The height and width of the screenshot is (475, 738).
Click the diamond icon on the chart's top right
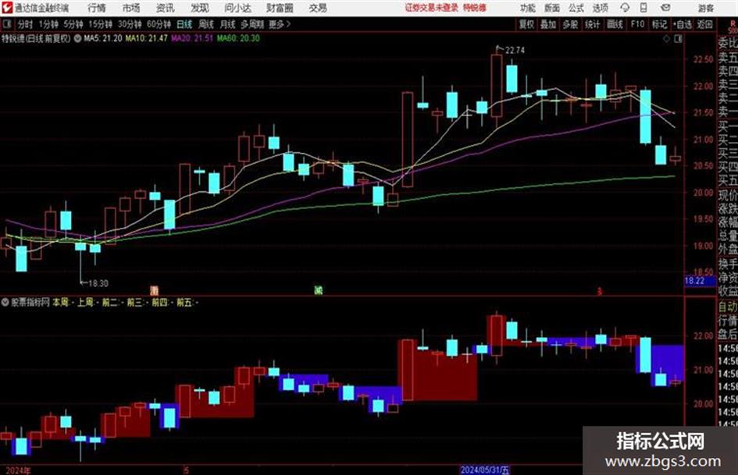click(x=666, y=39)
